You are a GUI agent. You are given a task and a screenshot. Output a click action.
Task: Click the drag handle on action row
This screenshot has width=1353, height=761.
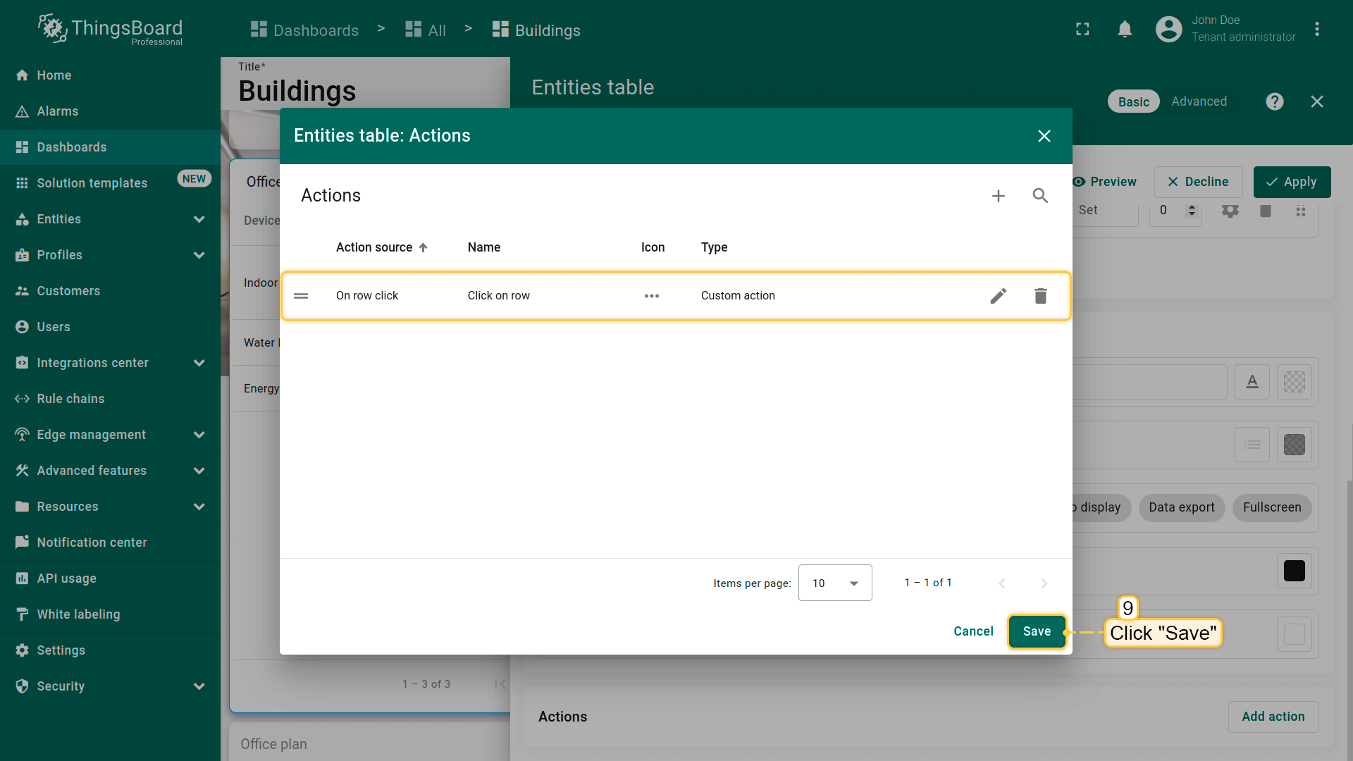301,296
